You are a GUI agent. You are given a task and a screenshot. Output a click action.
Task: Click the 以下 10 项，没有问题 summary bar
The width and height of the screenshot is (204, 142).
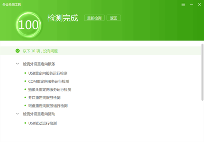click(x=101, y=51)
